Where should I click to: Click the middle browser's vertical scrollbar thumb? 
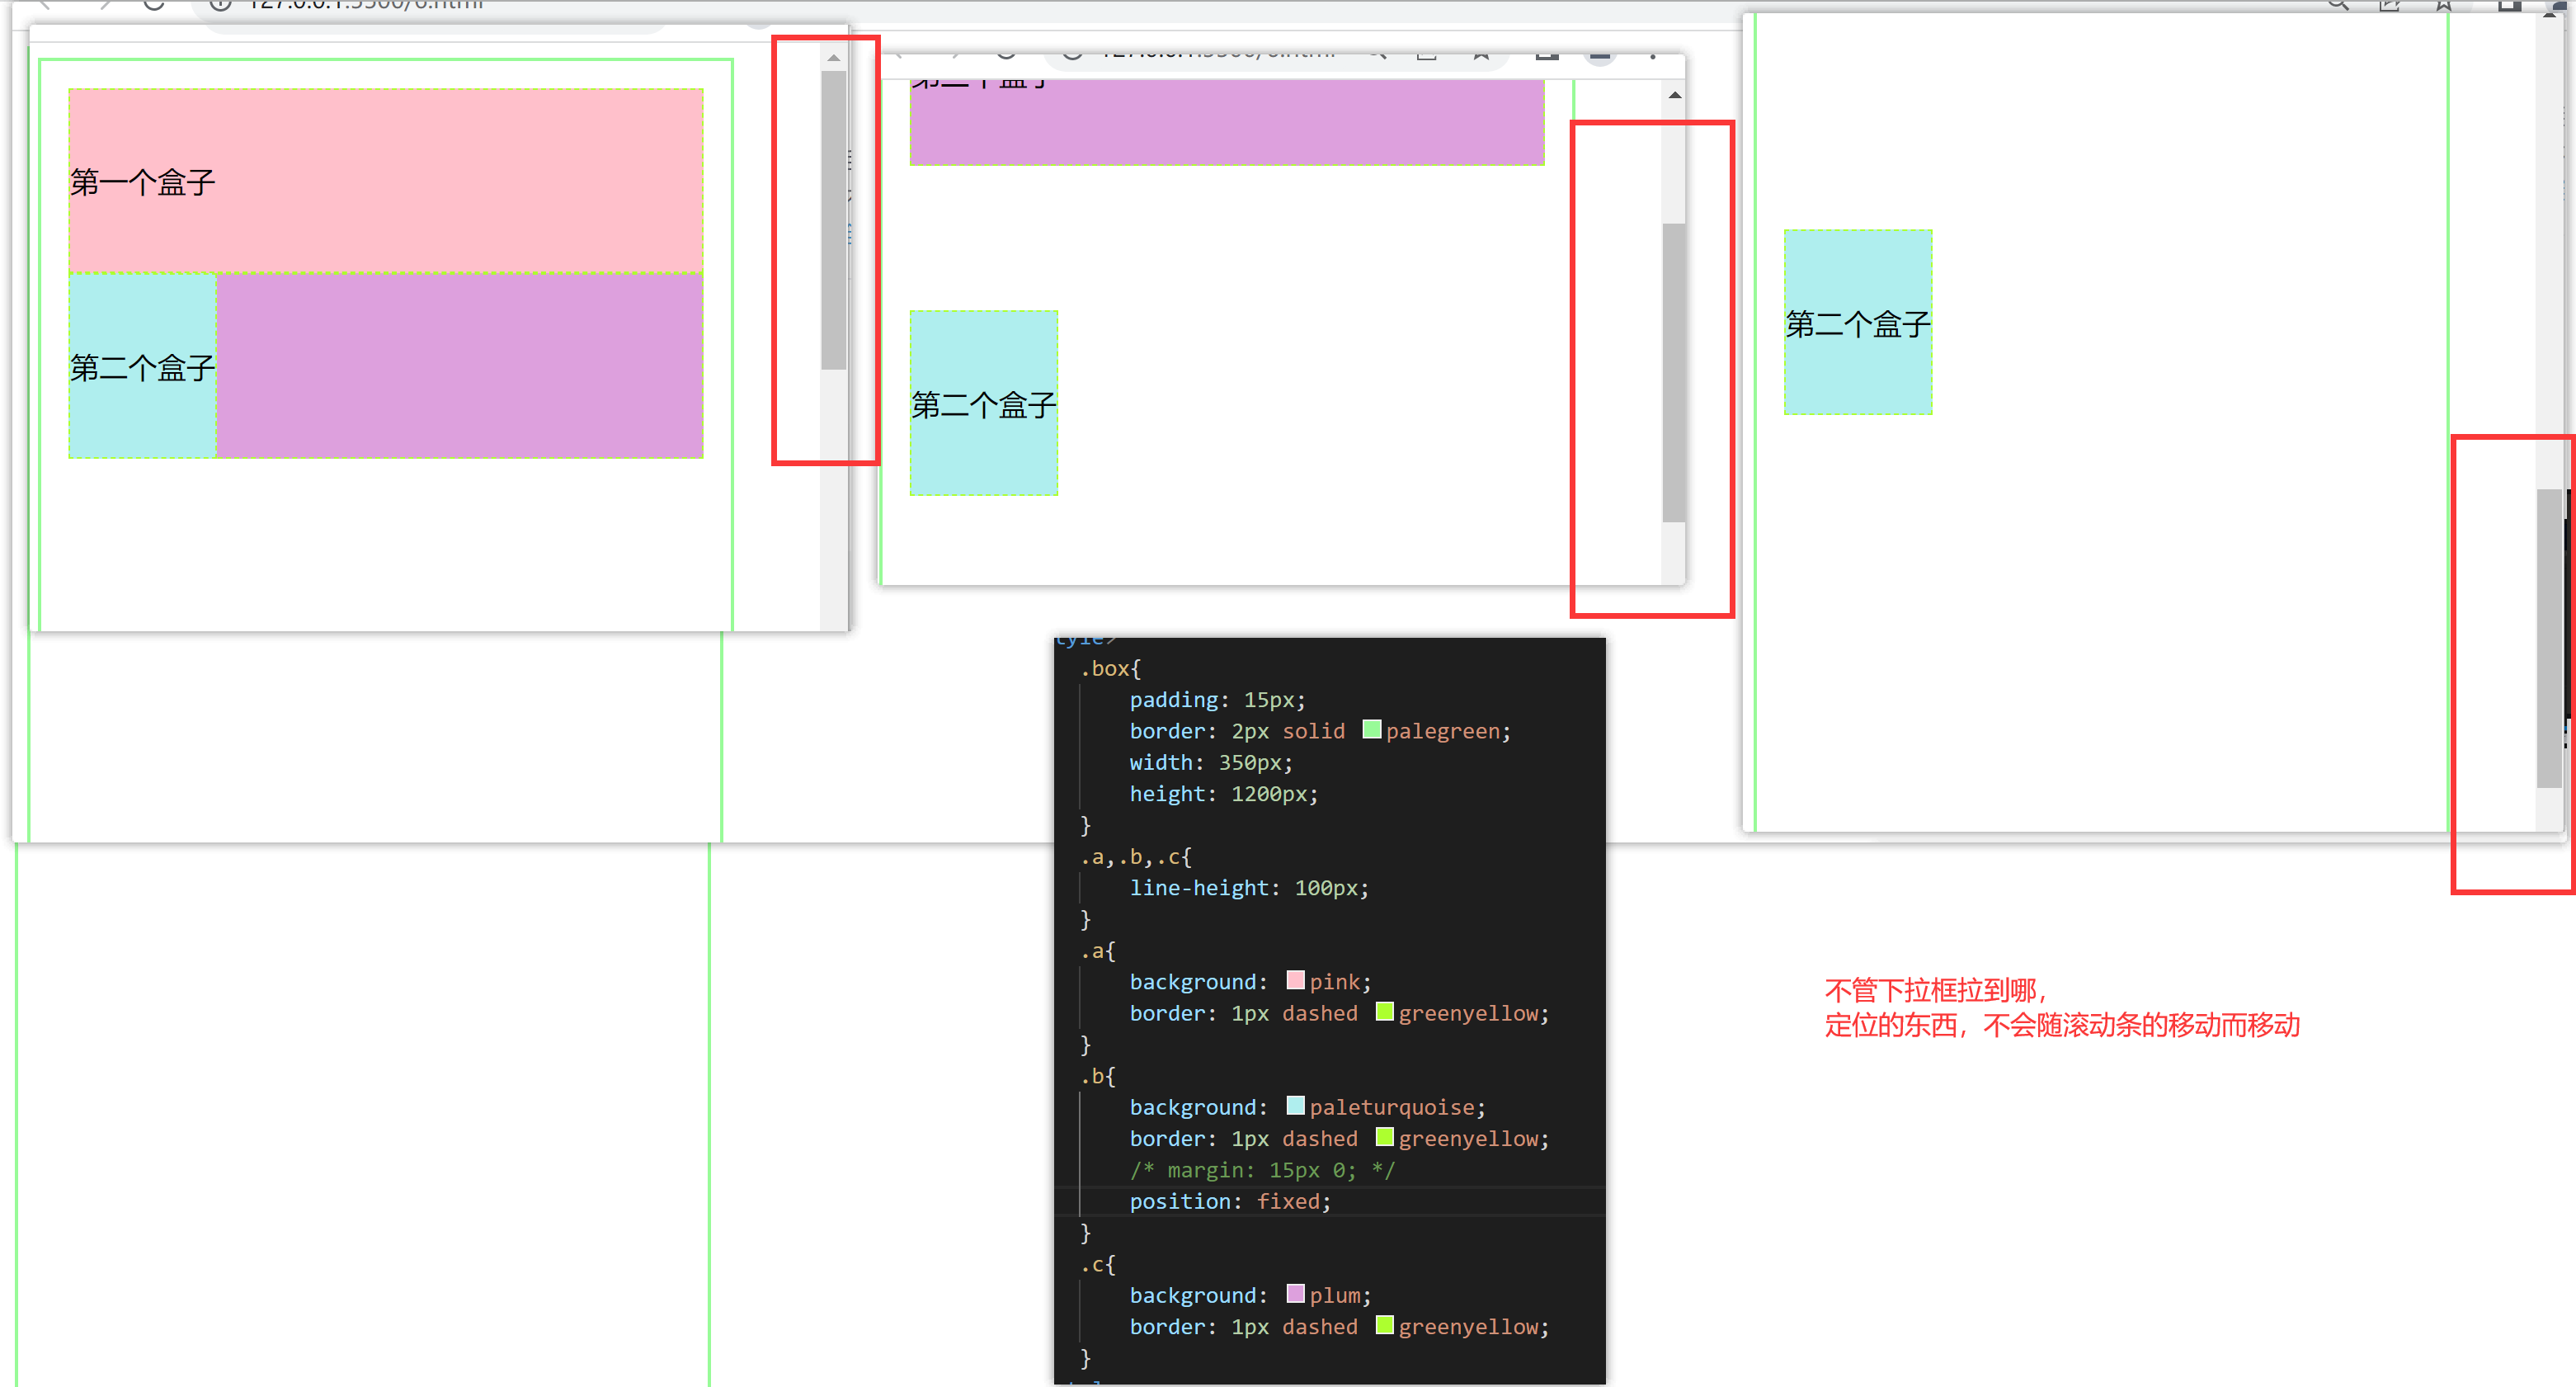[x=1674, y=372]
